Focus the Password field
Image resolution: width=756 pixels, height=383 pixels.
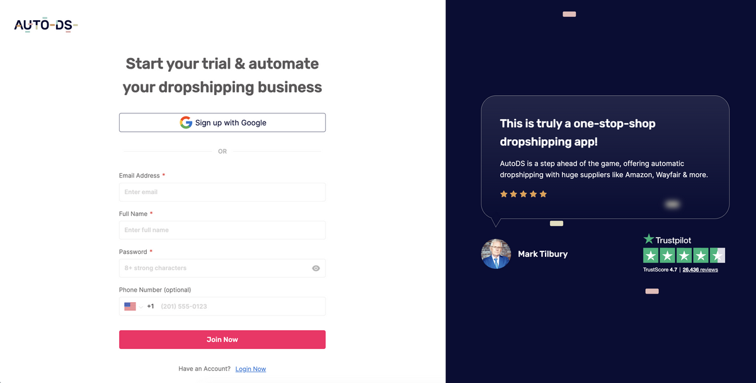pos(222,268)
